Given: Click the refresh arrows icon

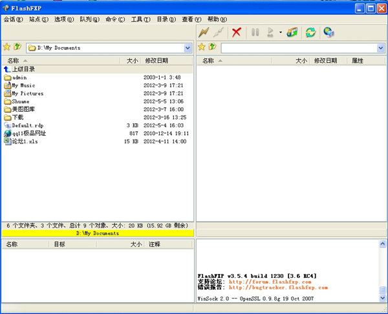Looking at the screenshot, I should (310, 32).
